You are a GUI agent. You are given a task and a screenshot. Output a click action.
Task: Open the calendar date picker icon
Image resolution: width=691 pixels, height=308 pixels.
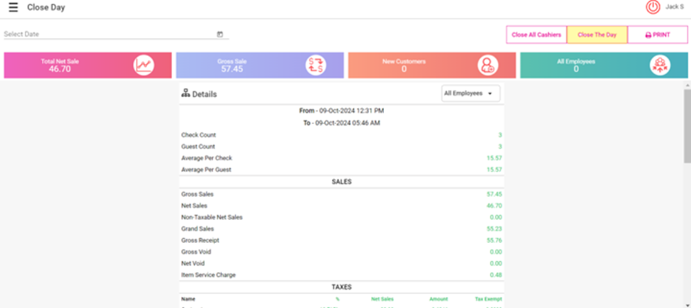[x=220, y=34]
